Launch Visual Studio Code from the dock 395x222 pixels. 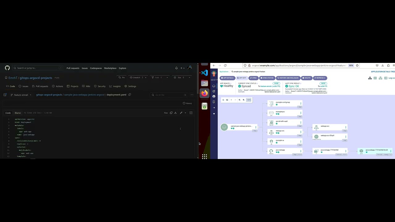click(x=204, y=73)
